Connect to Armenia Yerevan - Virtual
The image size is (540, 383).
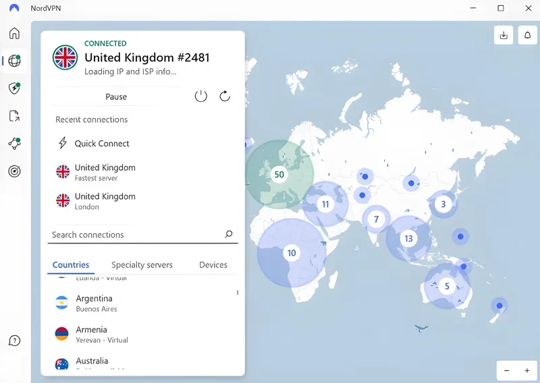click(x=142, y=334)
